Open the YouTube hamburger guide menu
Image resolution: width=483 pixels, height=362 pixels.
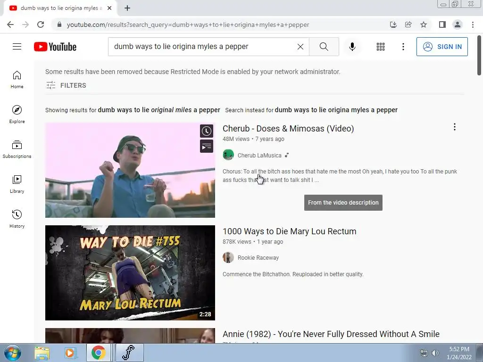17,47
